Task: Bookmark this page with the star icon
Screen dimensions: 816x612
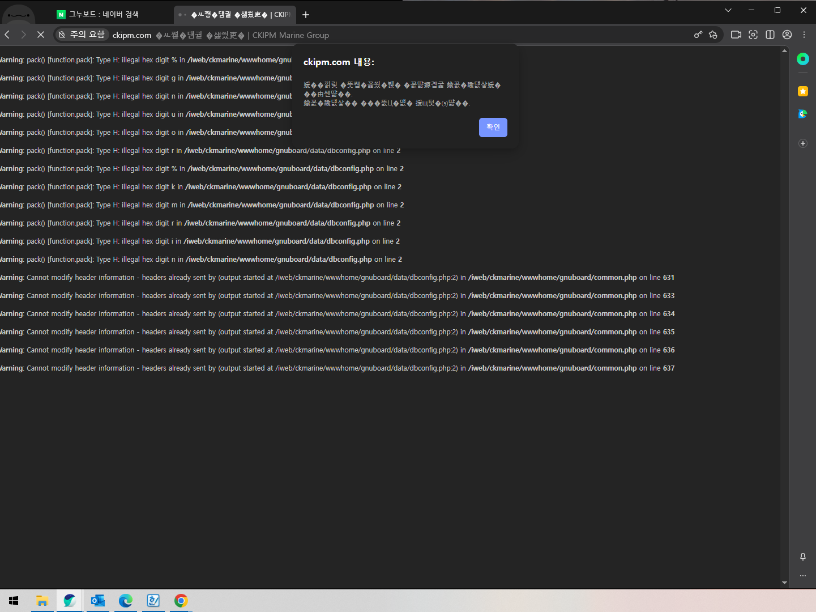Action: point(713,35)
